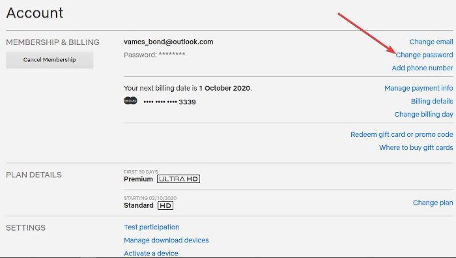Select the Add phone number link
The image size is (456, 258).
(x=422, y=68)
